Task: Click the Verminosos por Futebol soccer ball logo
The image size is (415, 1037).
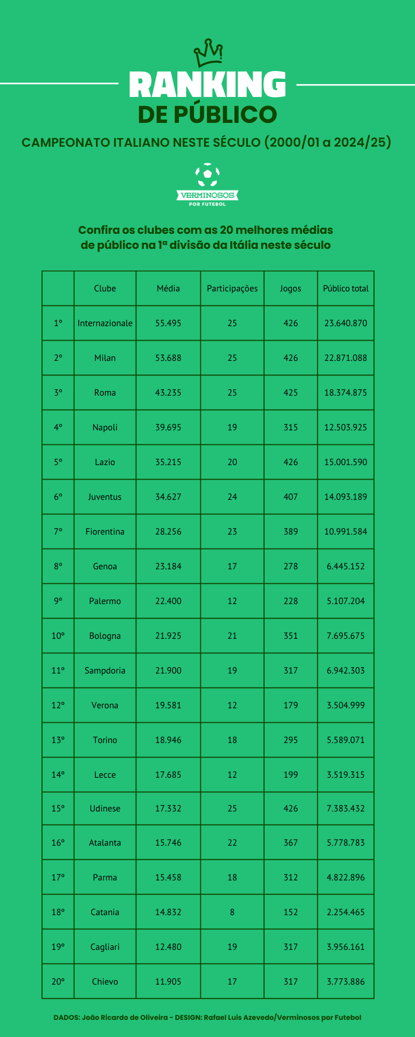Action: pos(208,185)
